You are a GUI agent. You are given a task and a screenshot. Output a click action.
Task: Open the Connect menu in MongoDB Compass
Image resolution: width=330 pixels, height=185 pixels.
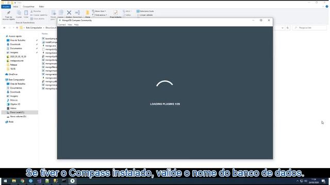(62, 25)
